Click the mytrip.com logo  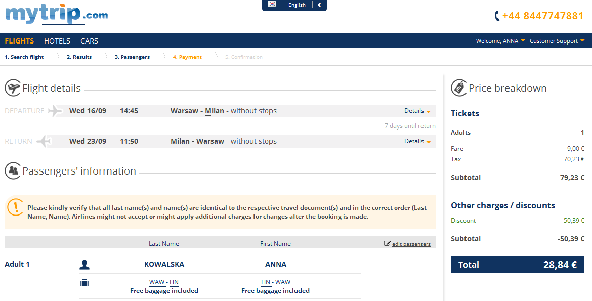[x=57, y=14]
